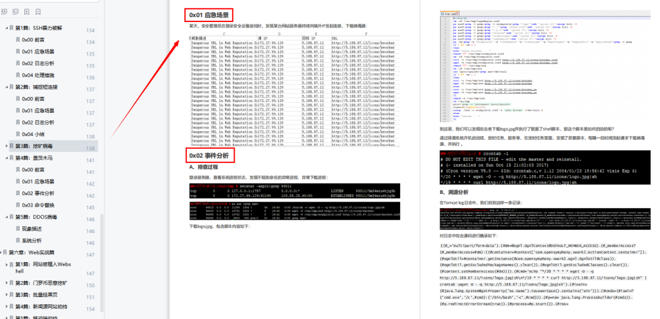Open 第4篇:盖茨木马 bookmark title

[x=34, y=158]
